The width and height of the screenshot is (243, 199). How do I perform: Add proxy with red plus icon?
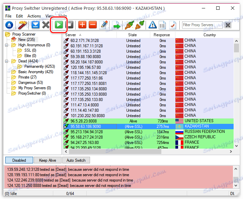[x=82, y=25]
